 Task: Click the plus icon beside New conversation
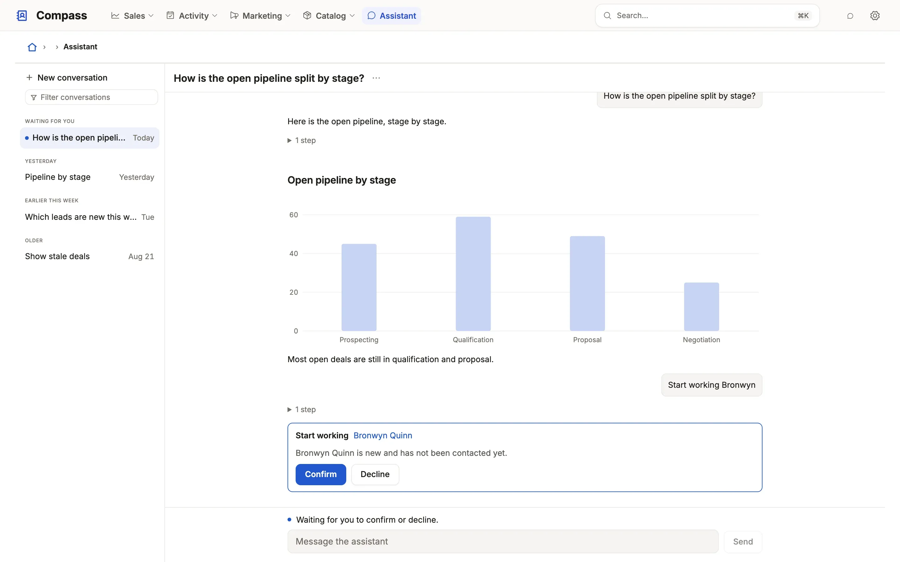[29, 77]
